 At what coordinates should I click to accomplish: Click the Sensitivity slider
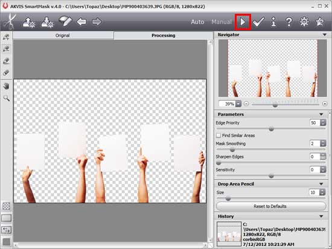point(271,176)
